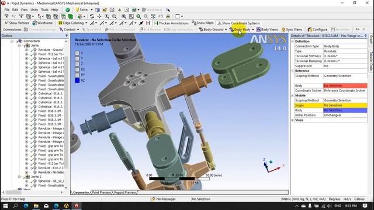374x210 pixels.
Task: Toggle the Magnifier Window icon
Action: [x=131, y=16]
